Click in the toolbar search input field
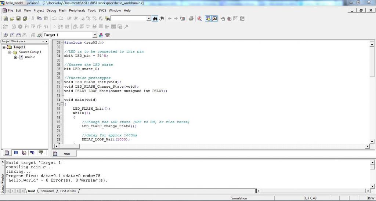This screenshot has width=376, height=201. pyautogui.click(x=129, y=18)
